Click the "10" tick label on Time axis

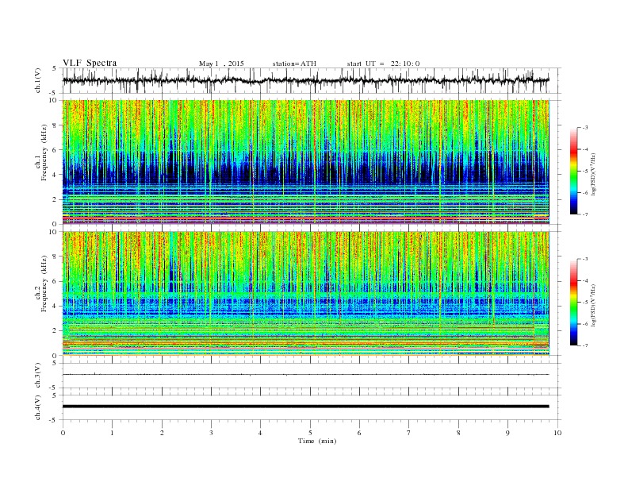tap(557, 433)
